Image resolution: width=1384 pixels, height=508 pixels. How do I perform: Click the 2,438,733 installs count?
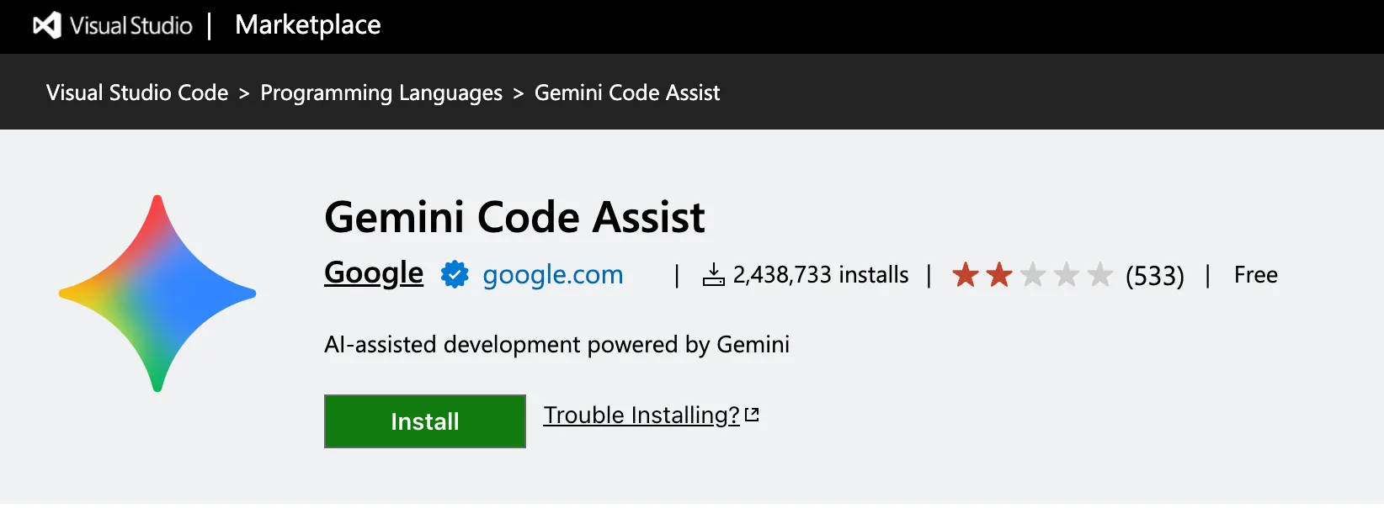pos(821,275)
